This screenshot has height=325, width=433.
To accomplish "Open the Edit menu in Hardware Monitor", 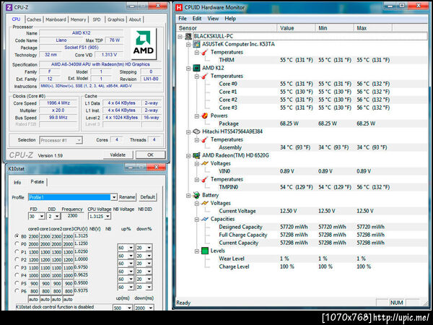I will (x=197, y=19).
